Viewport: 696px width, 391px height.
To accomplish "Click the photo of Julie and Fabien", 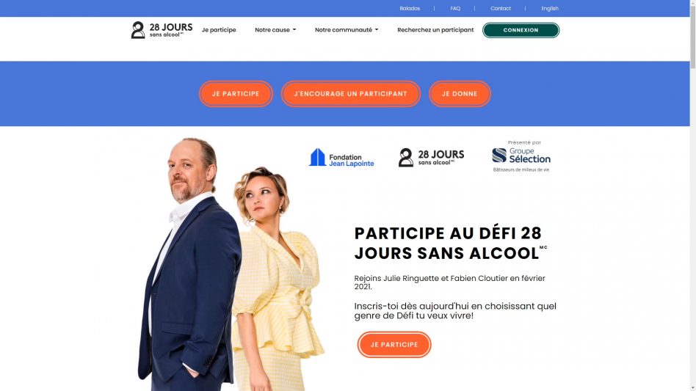I will click(x=231, y=264).
